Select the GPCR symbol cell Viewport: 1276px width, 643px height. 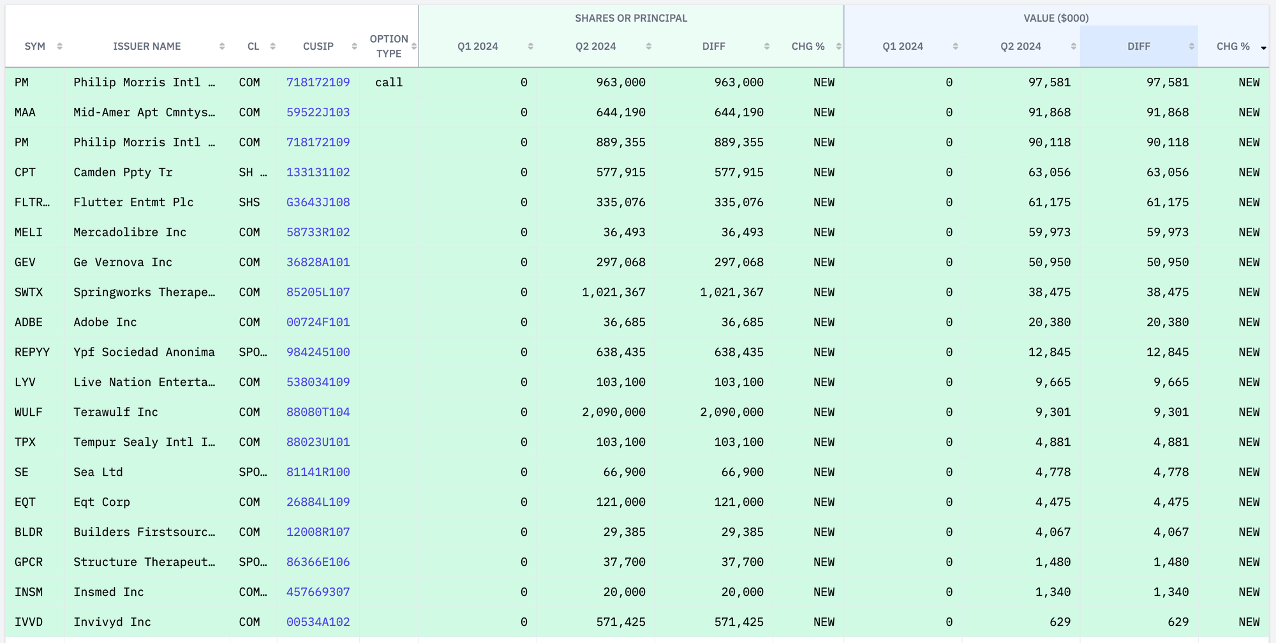[34, 562]
